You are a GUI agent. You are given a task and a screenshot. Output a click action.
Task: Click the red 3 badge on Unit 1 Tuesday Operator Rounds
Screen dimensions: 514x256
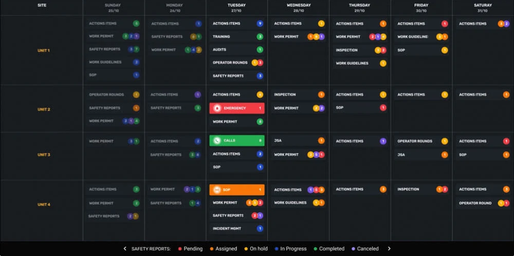pyautogui.click(x=260, y=63)
